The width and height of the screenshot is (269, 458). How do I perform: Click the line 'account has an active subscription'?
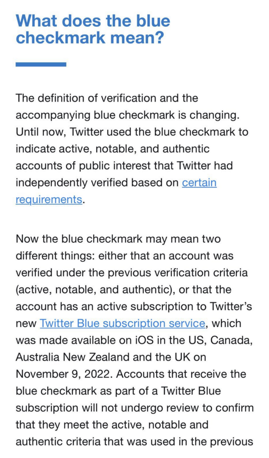[x=134, y=306]
